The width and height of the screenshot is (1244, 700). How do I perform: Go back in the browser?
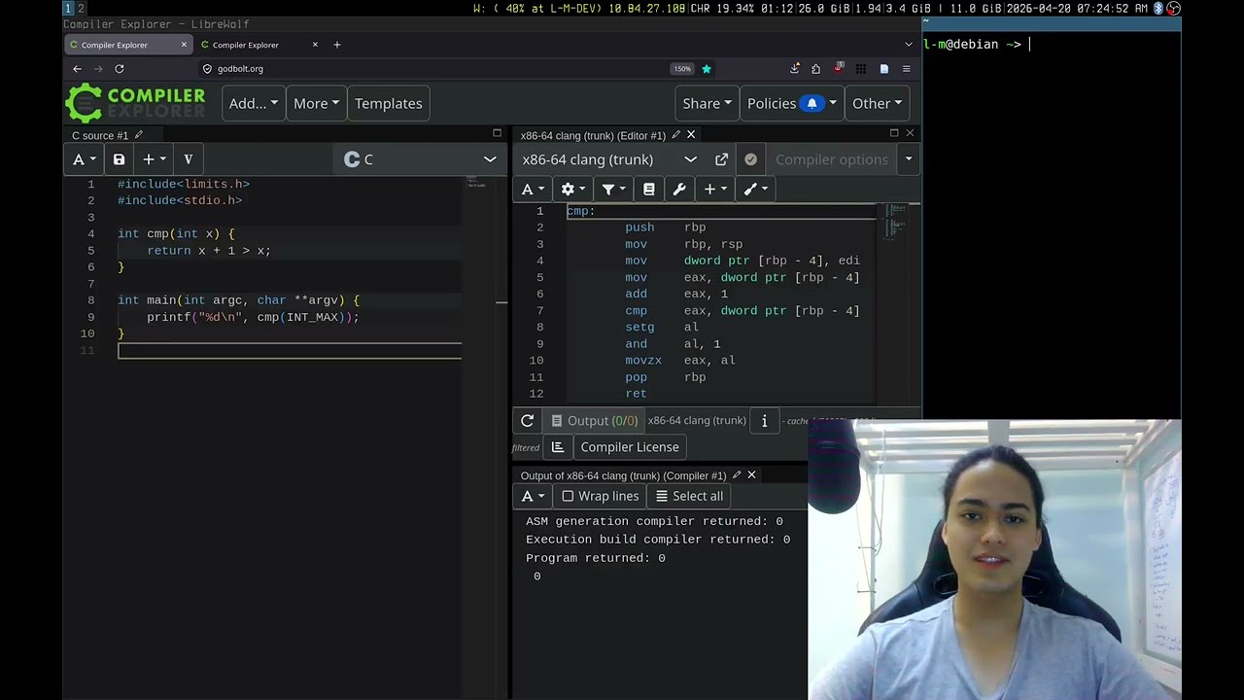pyautogui.click(x=78, y=69)
